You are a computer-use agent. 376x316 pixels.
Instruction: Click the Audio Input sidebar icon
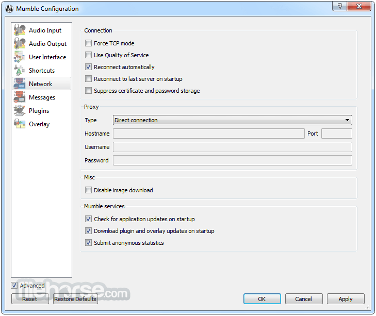tap(20, 30)
